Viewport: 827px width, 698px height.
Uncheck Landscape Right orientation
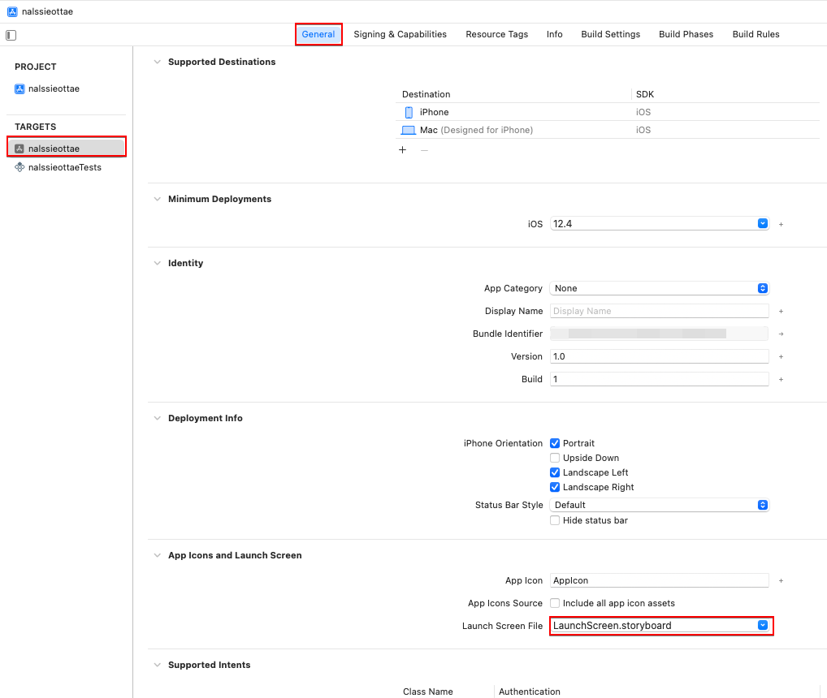click(x=555, y=487)
